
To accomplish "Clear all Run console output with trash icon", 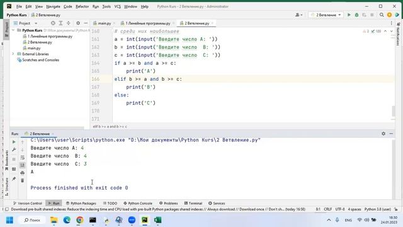I will tap(23, 180).
